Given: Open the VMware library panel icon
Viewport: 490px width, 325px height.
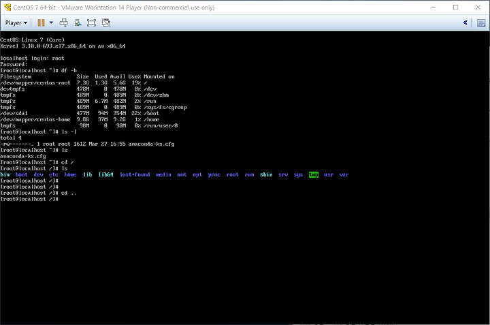Looking at the screenshot, I should (x=481, y=23).
